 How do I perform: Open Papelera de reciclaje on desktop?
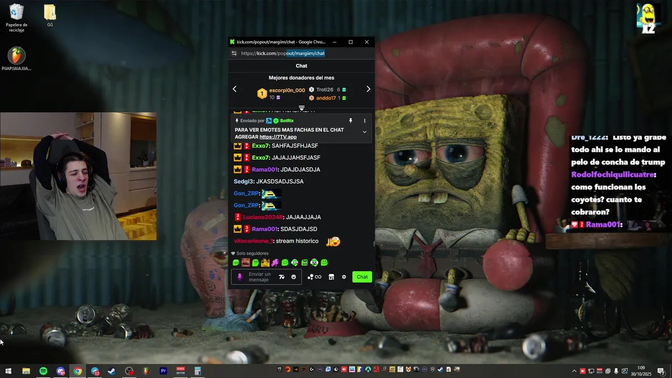tap(17, 18)
